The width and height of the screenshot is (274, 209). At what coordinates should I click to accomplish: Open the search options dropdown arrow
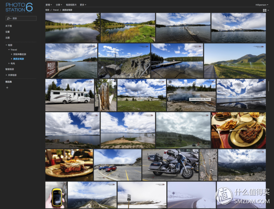(x=11, y=19)
